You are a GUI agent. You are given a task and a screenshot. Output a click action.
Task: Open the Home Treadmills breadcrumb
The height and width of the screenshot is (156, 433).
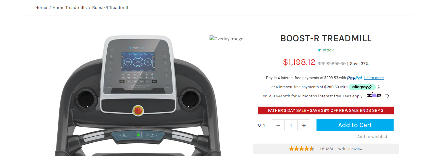click(70, 8)
